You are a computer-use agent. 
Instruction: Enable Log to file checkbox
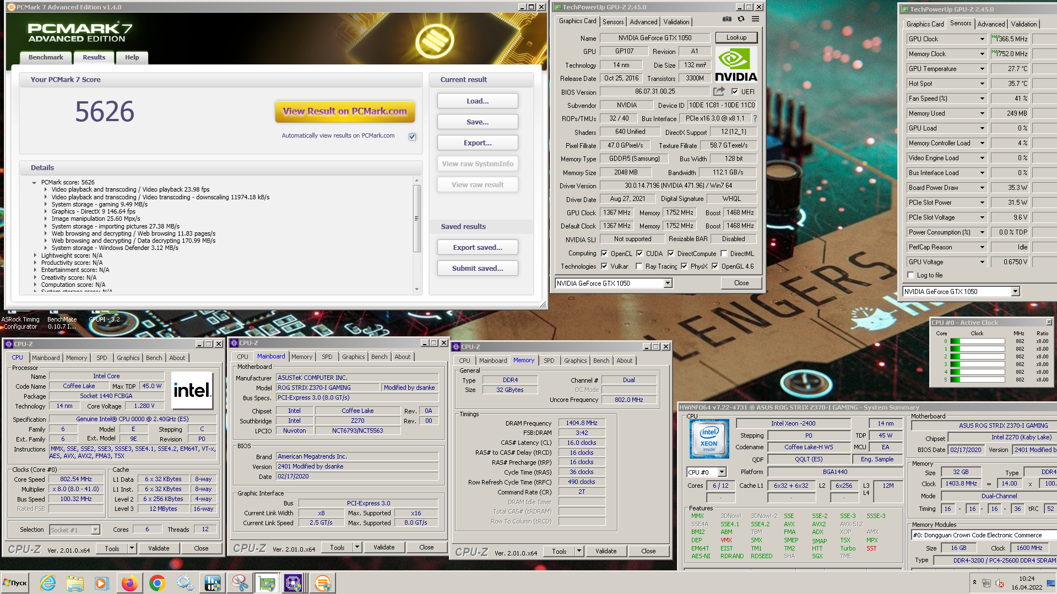pyautogui.click(x=910, y=275)
